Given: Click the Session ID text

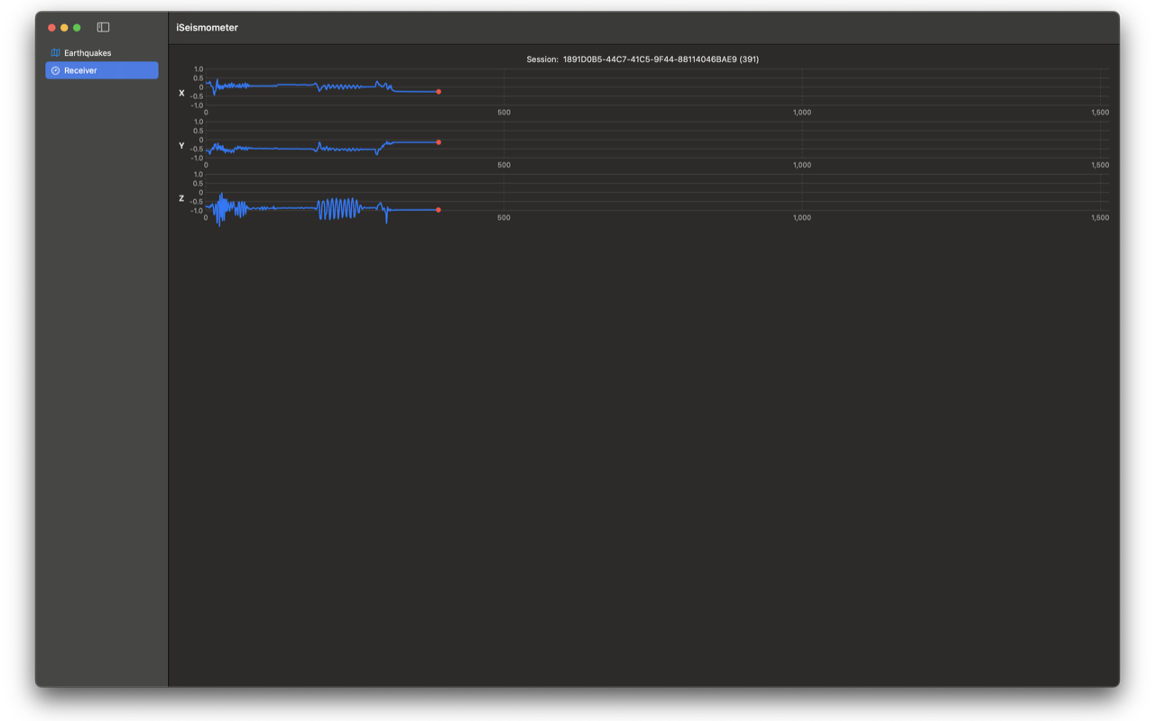Looking at the screenshot, I should coord(642,59).
